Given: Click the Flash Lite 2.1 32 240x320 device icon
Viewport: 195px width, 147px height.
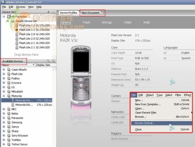Looking at the screenshot, I should click(x=17, y=47).
